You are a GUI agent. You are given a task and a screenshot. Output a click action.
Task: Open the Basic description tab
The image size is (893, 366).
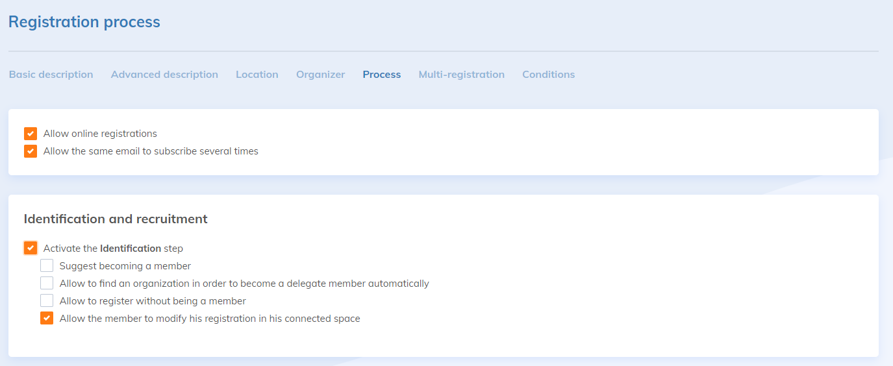[51, 75]
